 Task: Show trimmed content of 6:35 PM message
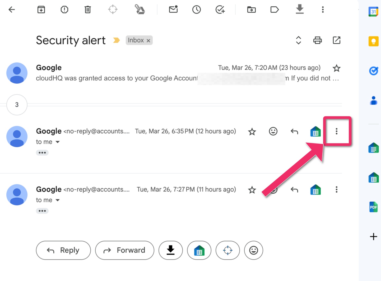42,153
